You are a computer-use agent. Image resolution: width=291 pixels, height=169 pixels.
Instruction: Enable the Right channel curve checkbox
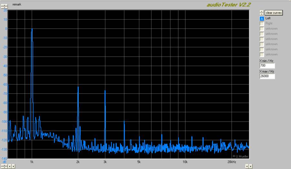pos(262,24)
